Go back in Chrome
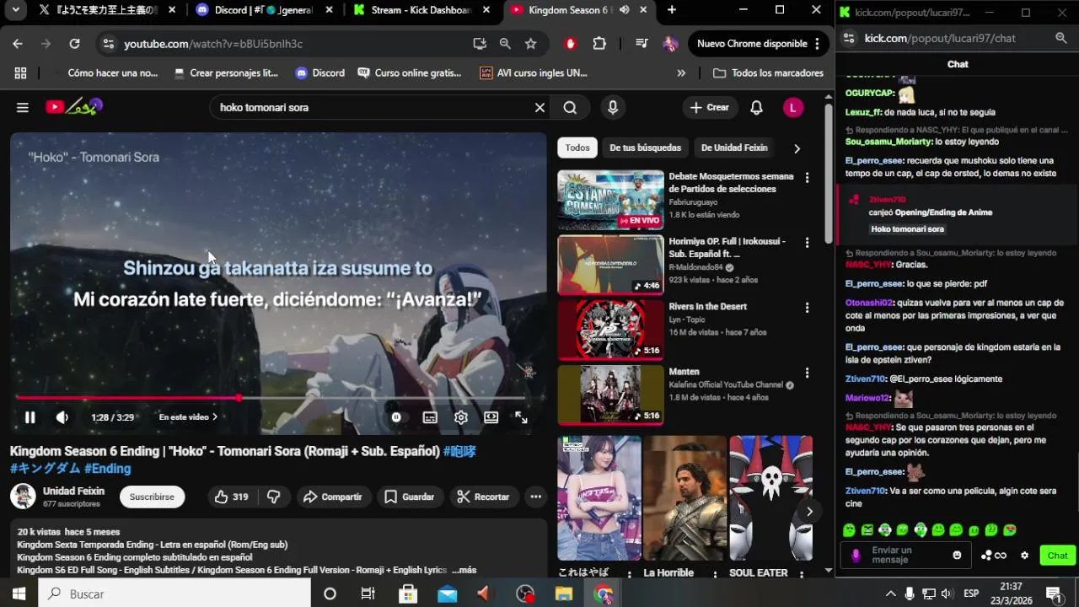Image resolution: width=1079 pixels, height=607 pixels. (x=18, y=44)
